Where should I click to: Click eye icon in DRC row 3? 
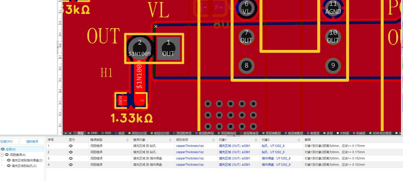pyautogui.click(x=71, y=158)
